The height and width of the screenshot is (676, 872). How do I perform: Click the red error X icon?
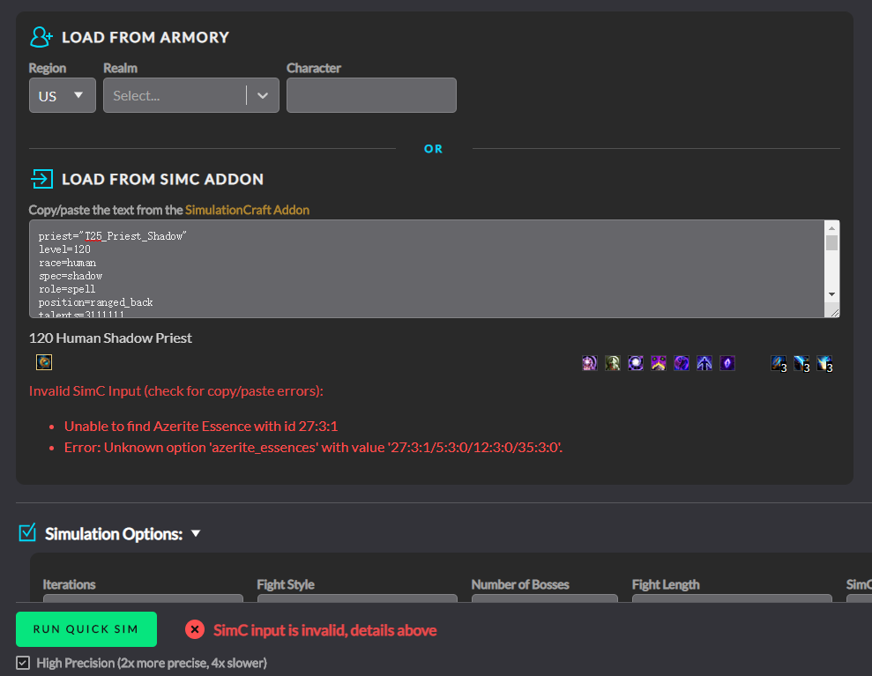(195, 629)
